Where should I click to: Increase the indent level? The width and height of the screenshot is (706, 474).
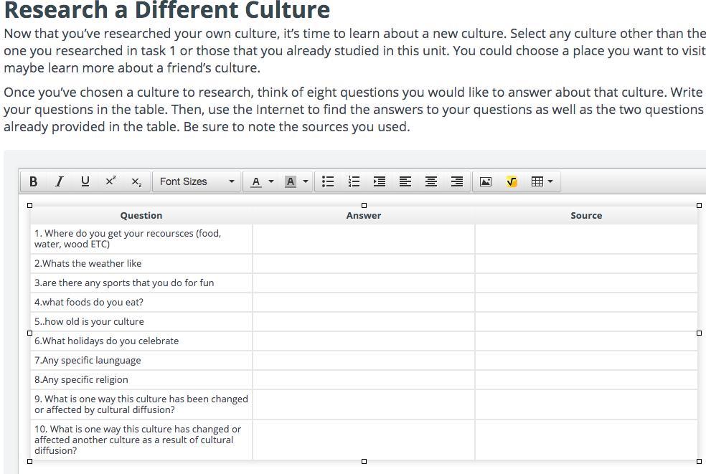(x=380, y=181)
